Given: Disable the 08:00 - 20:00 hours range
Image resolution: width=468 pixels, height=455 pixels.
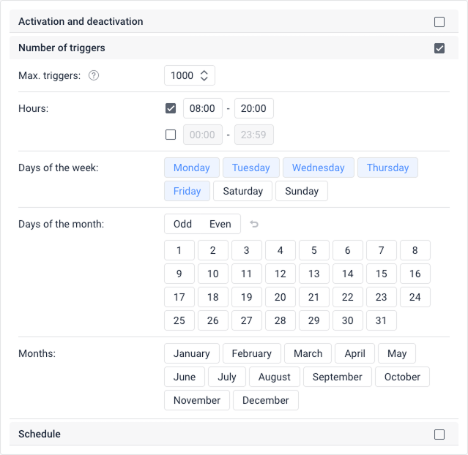Looking at the screenshot, I should click(x=171, y=108).
